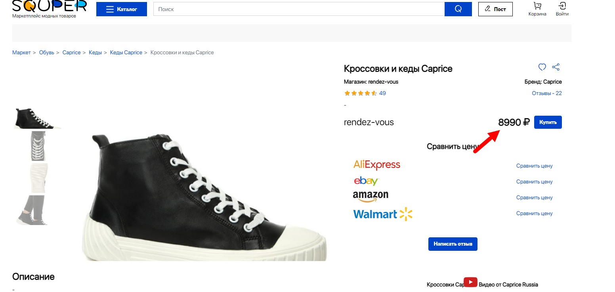Click the share icon
The height and width of the screenshot is (292, 615).
click(x=556, y=67)
